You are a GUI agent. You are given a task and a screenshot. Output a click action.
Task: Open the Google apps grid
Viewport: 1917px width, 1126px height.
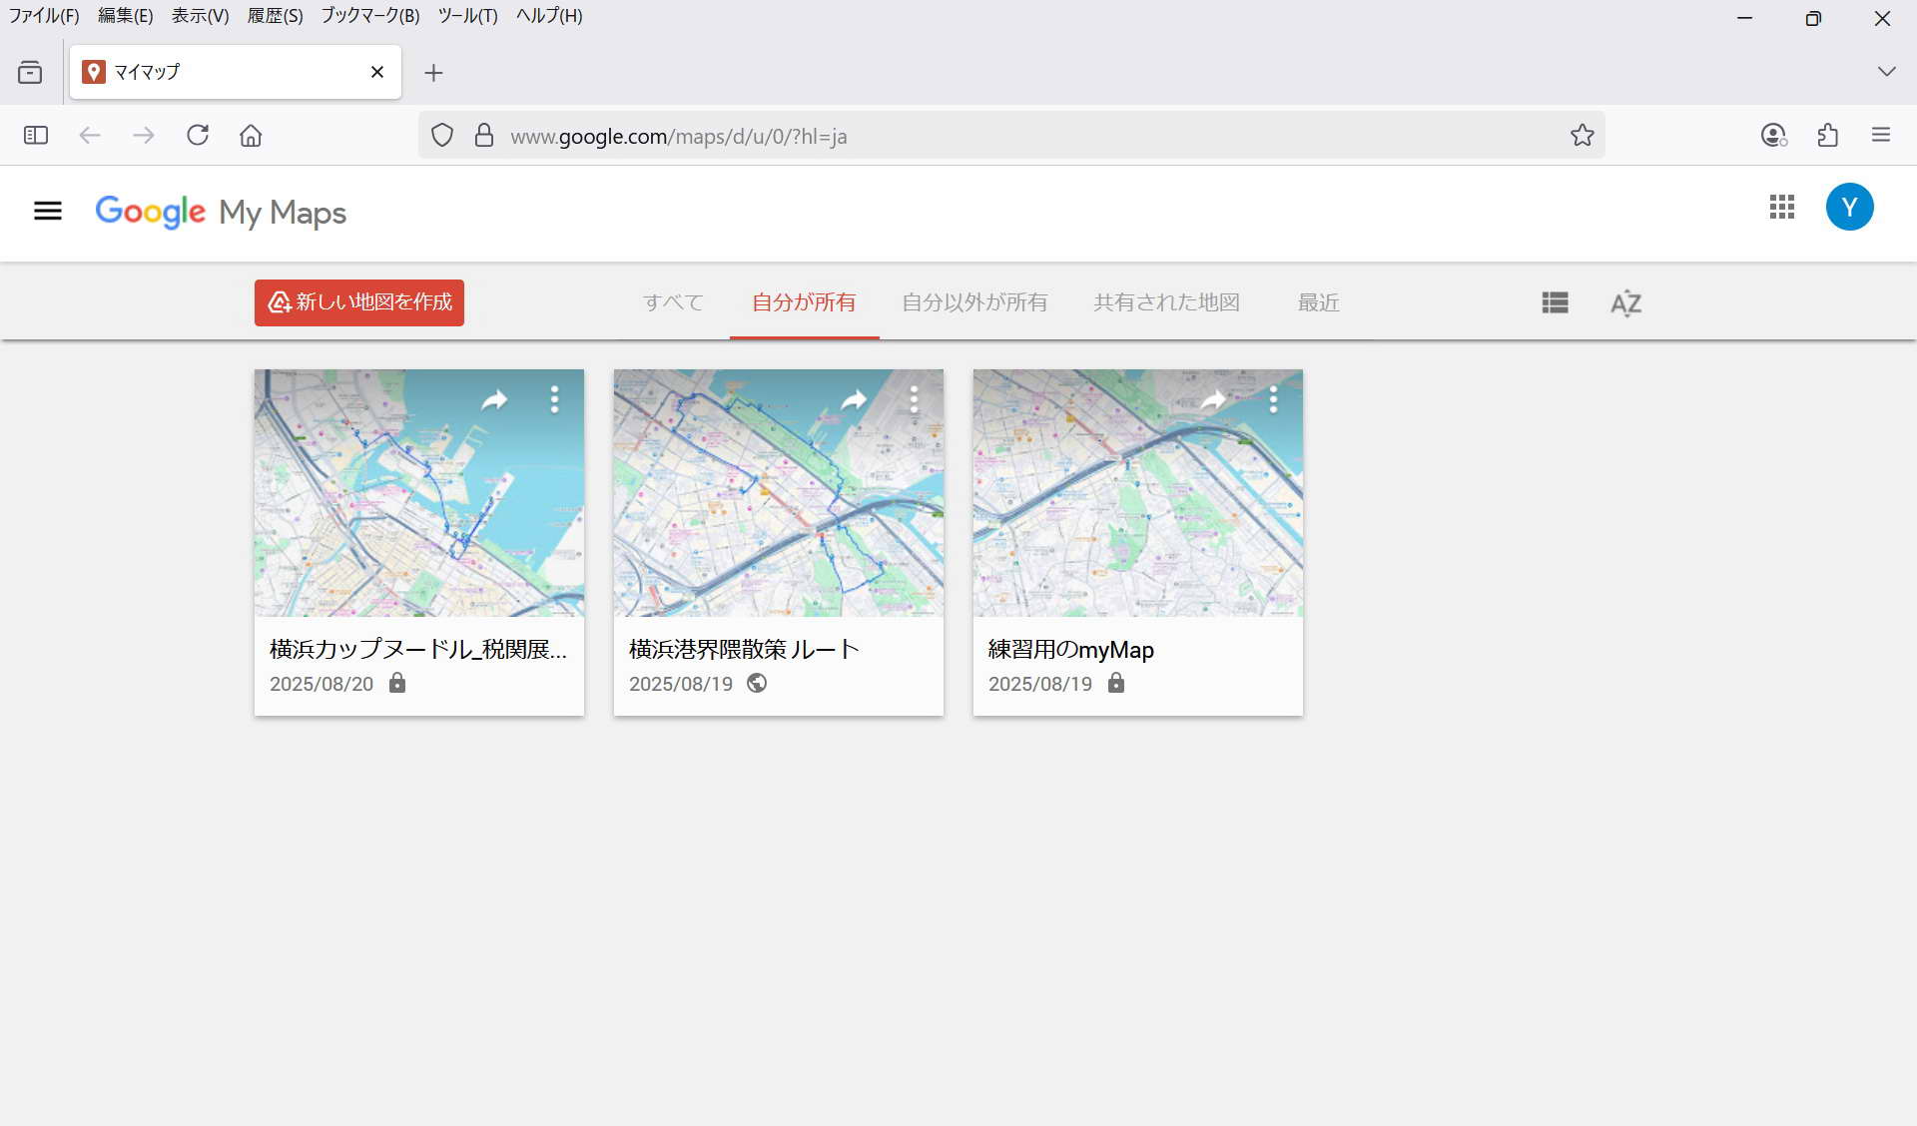[x=1781, y=208]
